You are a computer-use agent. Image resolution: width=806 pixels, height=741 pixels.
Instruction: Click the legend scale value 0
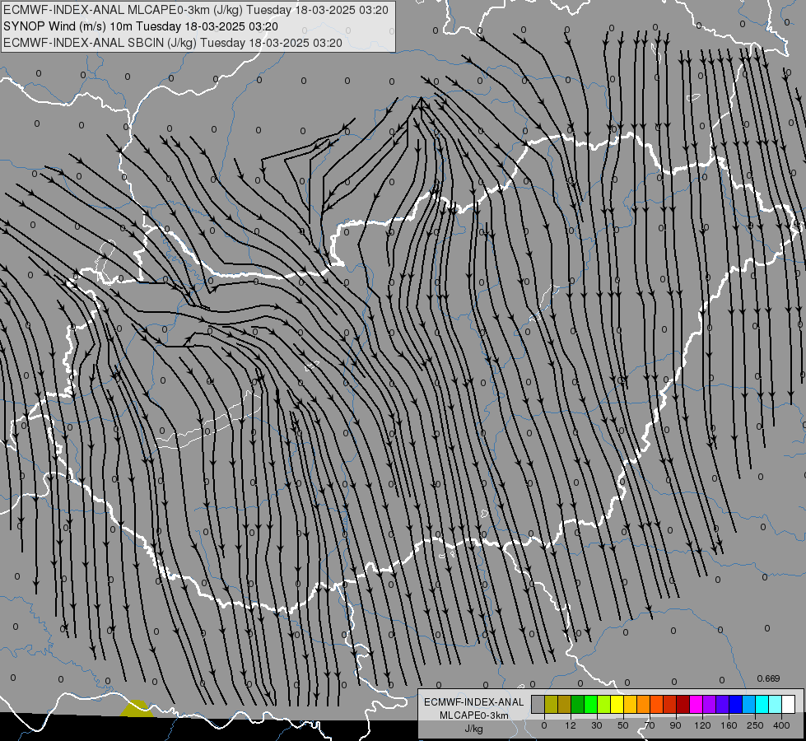click(x=544, y=725)
